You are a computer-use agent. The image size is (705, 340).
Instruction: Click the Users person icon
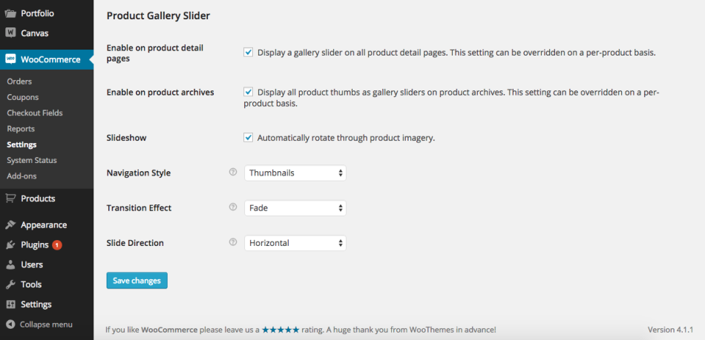coord(11,264)
